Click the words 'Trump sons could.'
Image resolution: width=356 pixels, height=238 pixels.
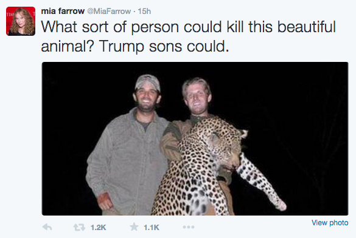point(164,46)
